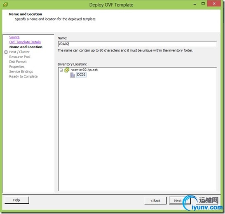Viewport: 225px width, 214px height.
Task: Go to the Source step link
Action: [14, 37]
